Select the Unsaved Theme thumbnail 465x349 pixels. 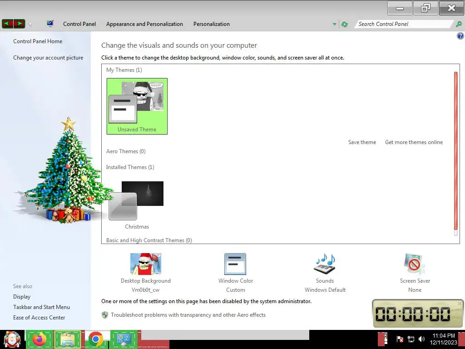[x=137, y=106]
